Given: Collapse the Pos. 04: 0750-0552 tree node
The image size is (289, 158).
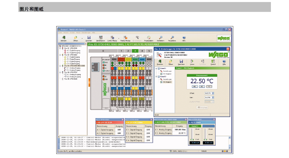Looking at the screenshot, I should [x=60, y=72].
